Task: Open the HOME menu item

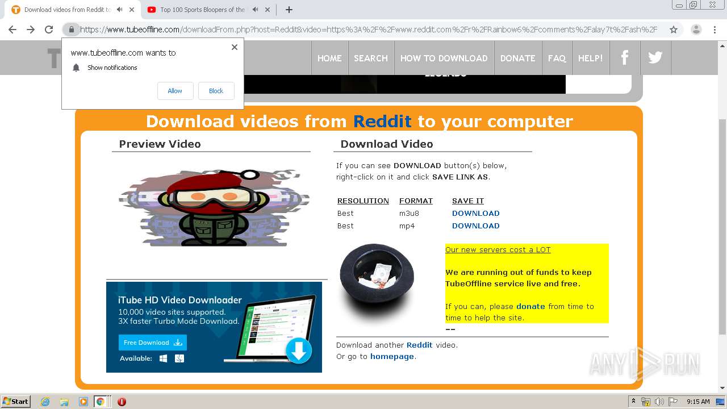Action: click(329, 58)
